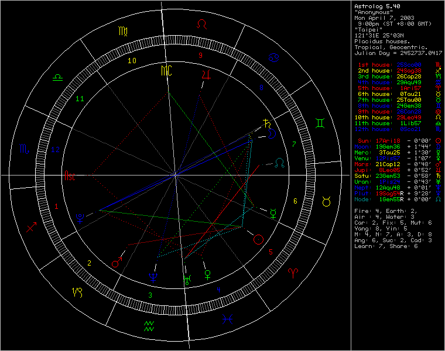Select the Scorpio glyph on the zodiac ring
445x351 pixels.
tap(25, 149)
